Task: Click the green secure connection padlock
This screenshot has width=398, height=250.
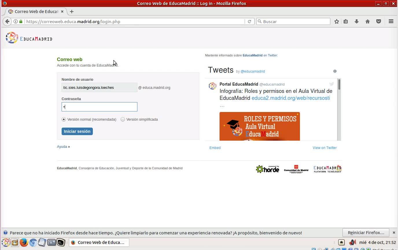Action: click(21, 21)
